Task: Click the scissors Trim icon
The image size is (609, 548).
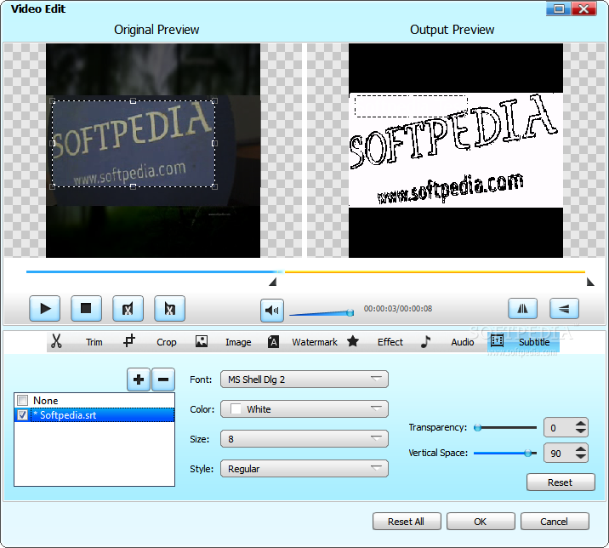Action: (x=56, y=341)
